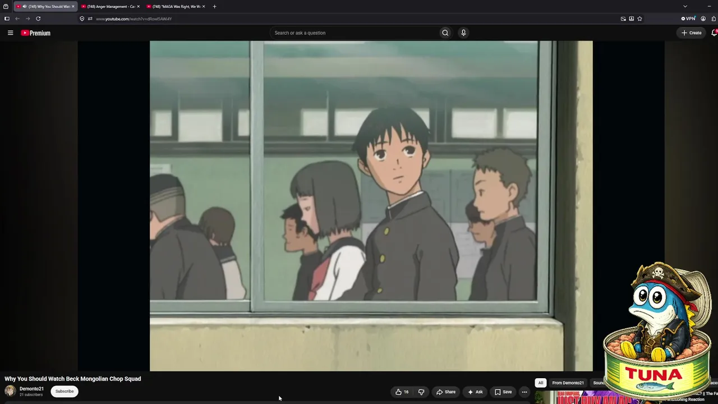Image resolution: width=718 pixels, height=404 pixels.
Task: Toggle the VPN button
Action: pyautogui.click(x=688, y=19)
